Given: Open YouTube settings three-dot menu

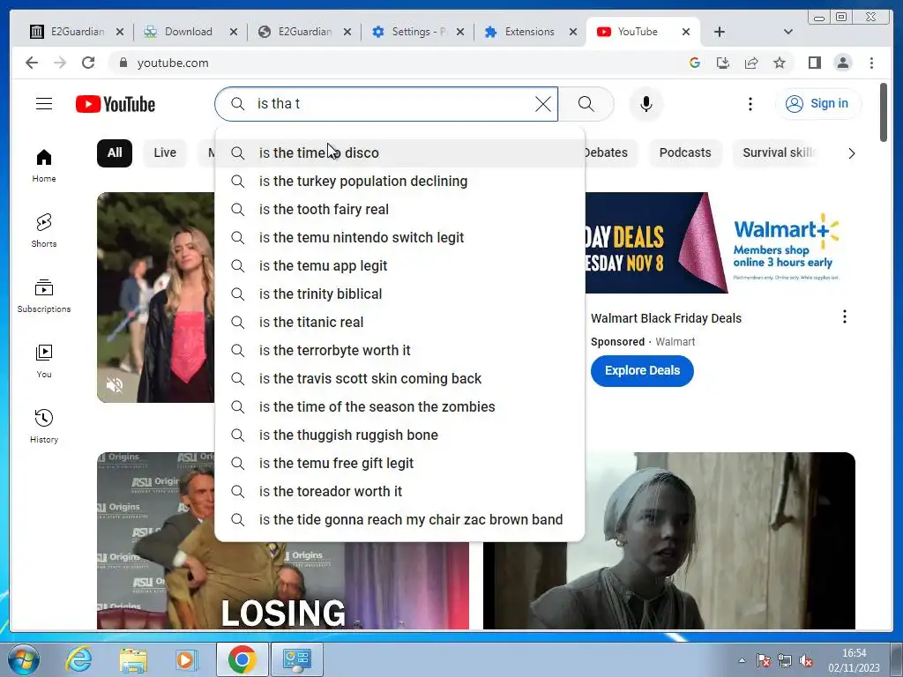Looking at the screenshot, I should click(x=750, y=104).
